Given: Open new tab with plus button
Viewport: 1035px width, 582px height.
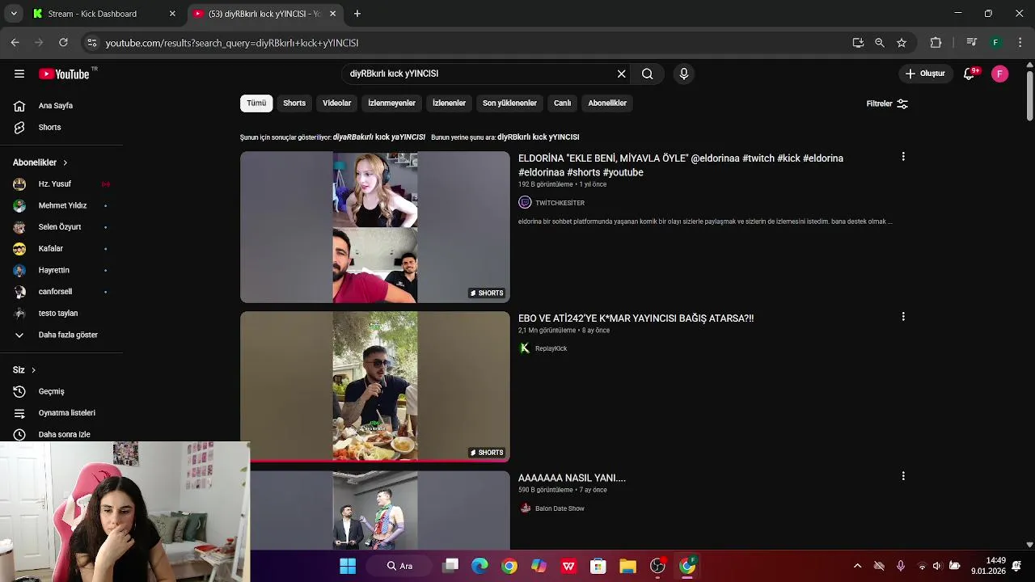Looking at the screenshot, I should [x=357, y=14].
